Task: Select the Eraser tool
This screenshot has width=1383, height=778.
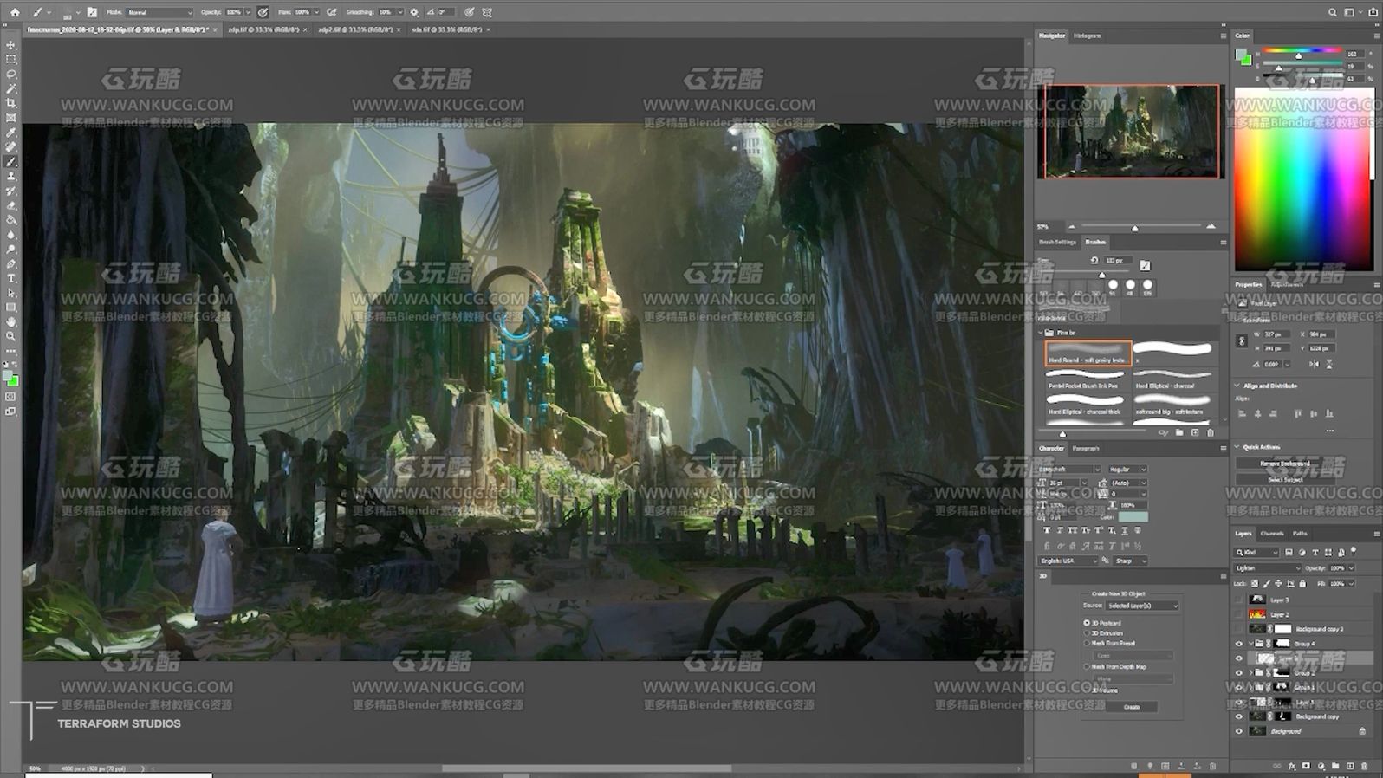Action: point(11,205)
